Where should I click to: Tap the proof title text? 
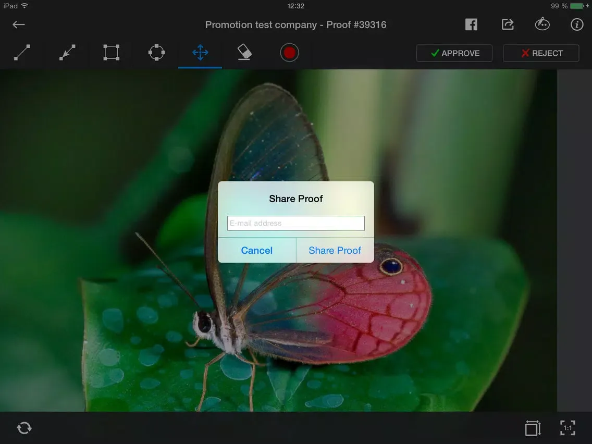point(295,25)
